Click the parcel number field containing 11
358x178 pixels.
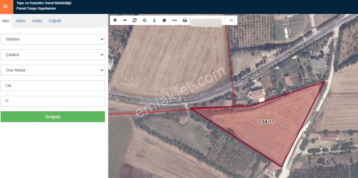pyautogui.click(x=53, y=101)
